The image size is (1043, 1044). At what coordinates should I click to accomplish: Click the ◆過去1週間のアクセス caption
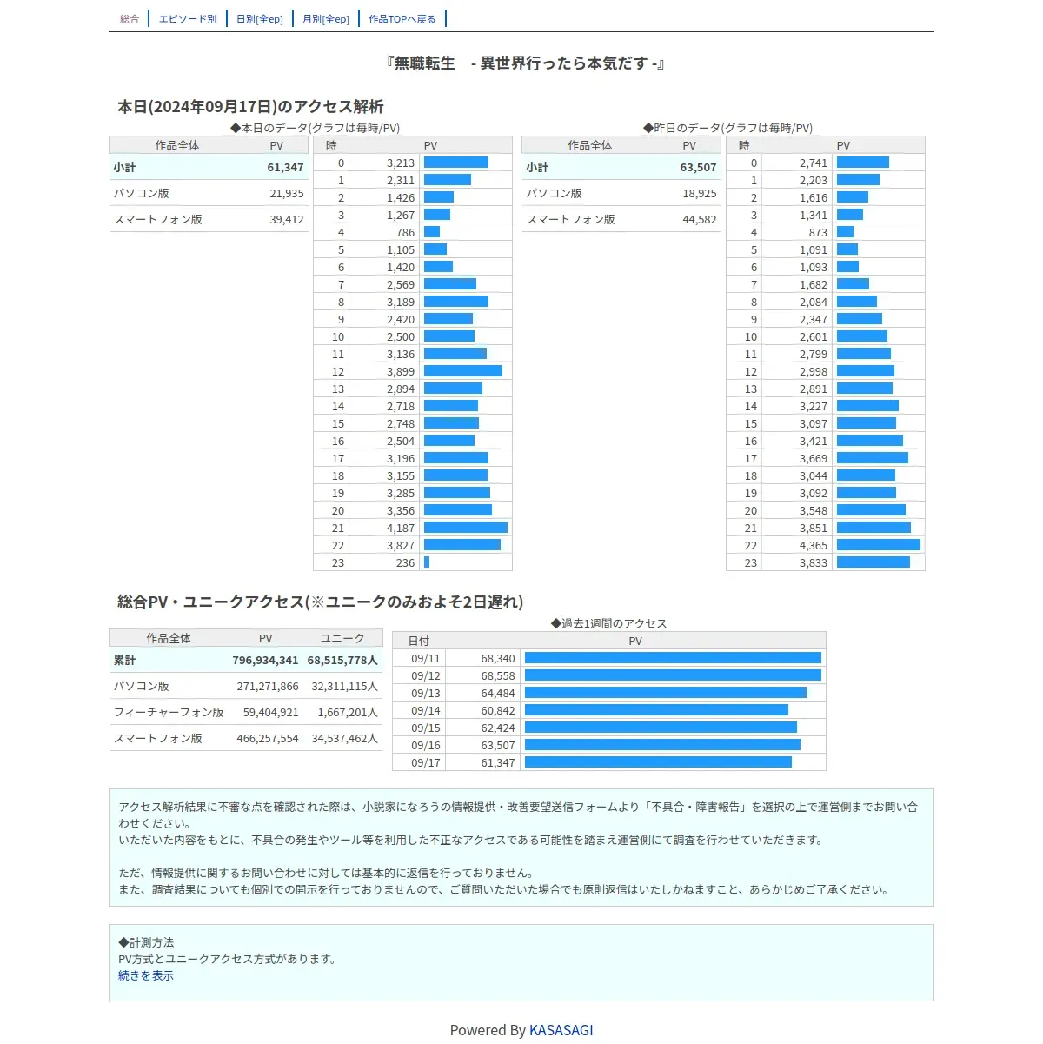(609, 623)
